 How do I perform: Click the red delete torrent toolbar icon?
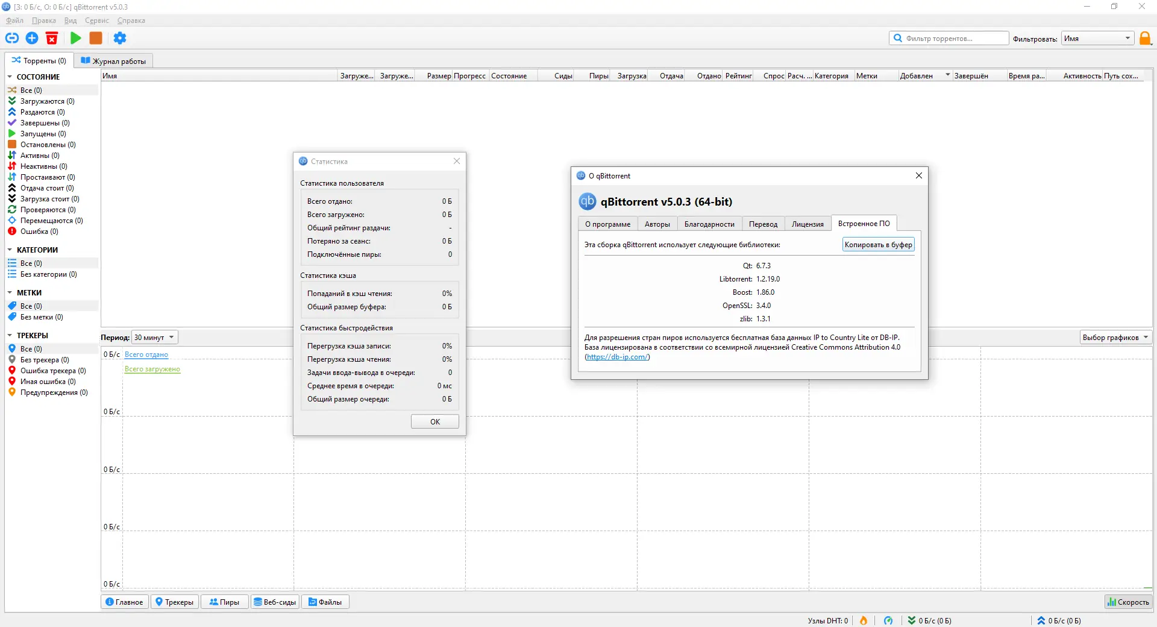pos(52,39)
